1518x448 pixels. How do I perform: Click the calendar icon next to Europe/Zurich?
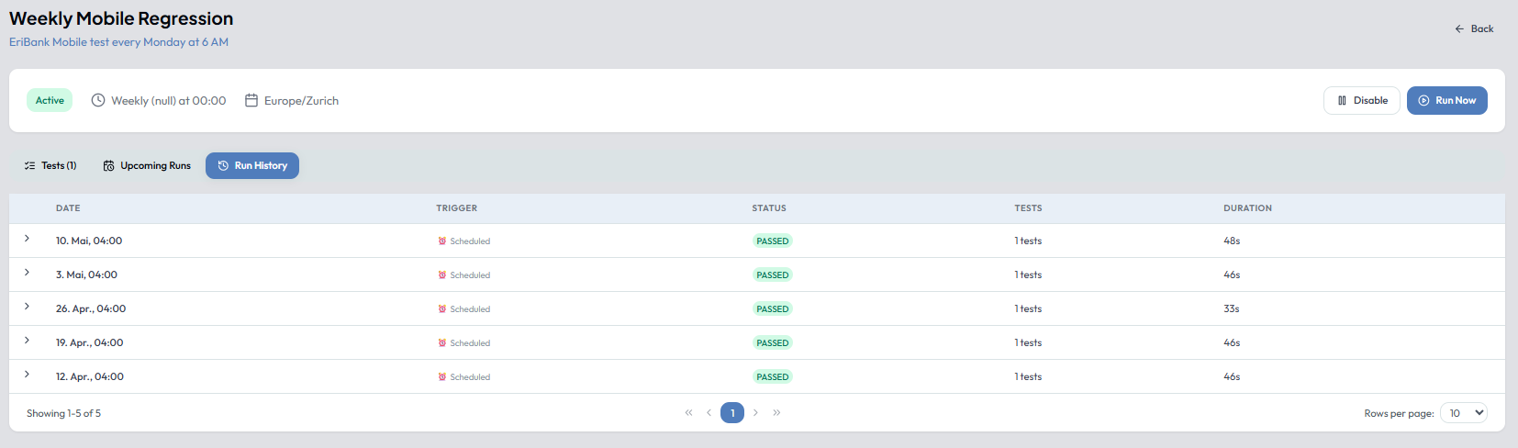251,100
